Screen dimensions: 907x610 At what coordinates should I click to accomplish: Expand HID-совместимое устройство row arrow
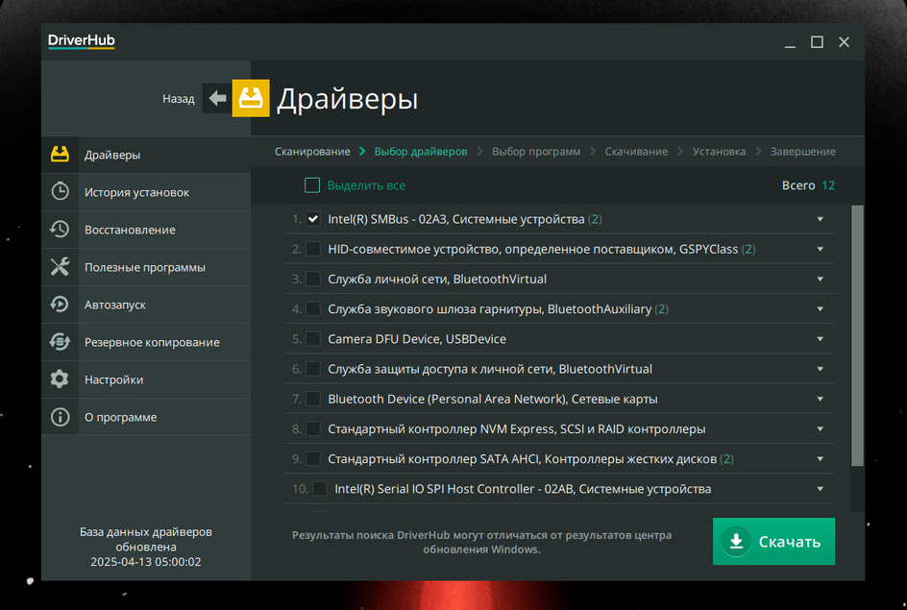click(x=820, y=249)
